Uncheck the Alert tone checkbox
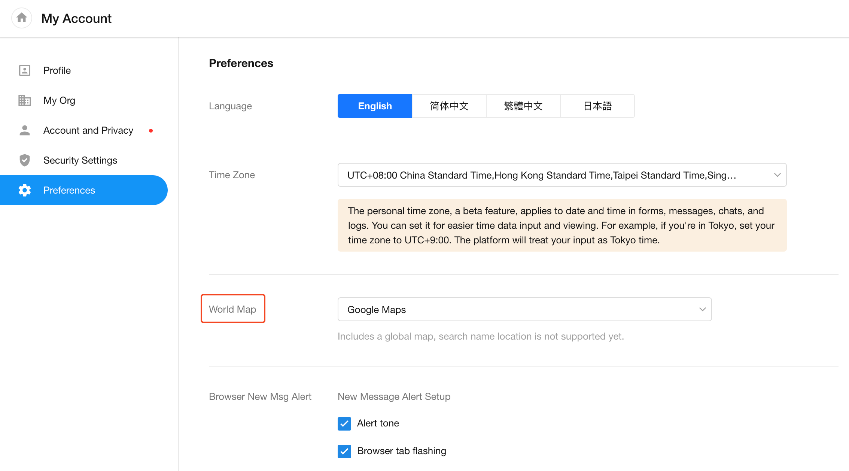This screenshot has height=471, width=849. [344, 423]
